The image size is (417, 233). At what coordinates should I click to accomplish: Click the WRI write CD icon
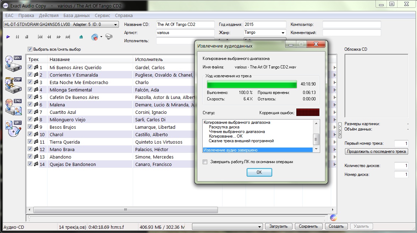[x=13, y=129]
